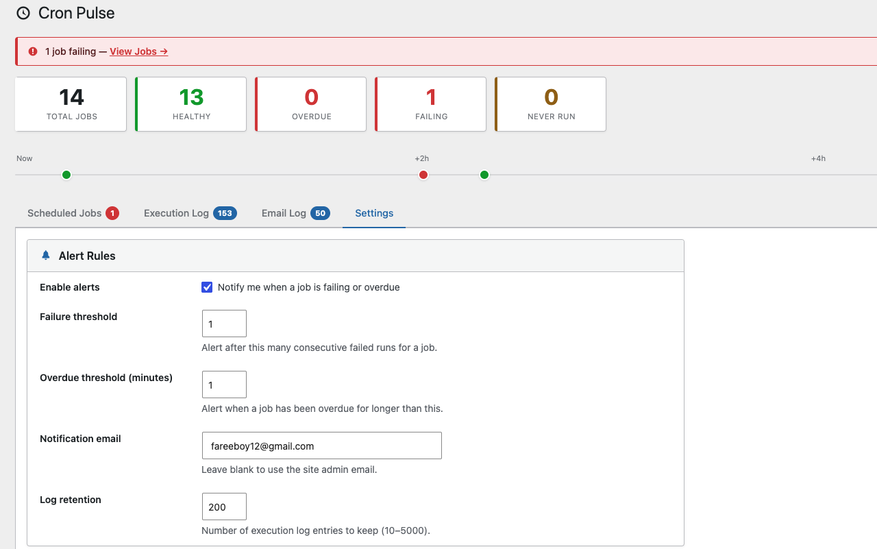Click the Alert Rules panel heading
Viewport: 877px width, 549px height.
87,256
